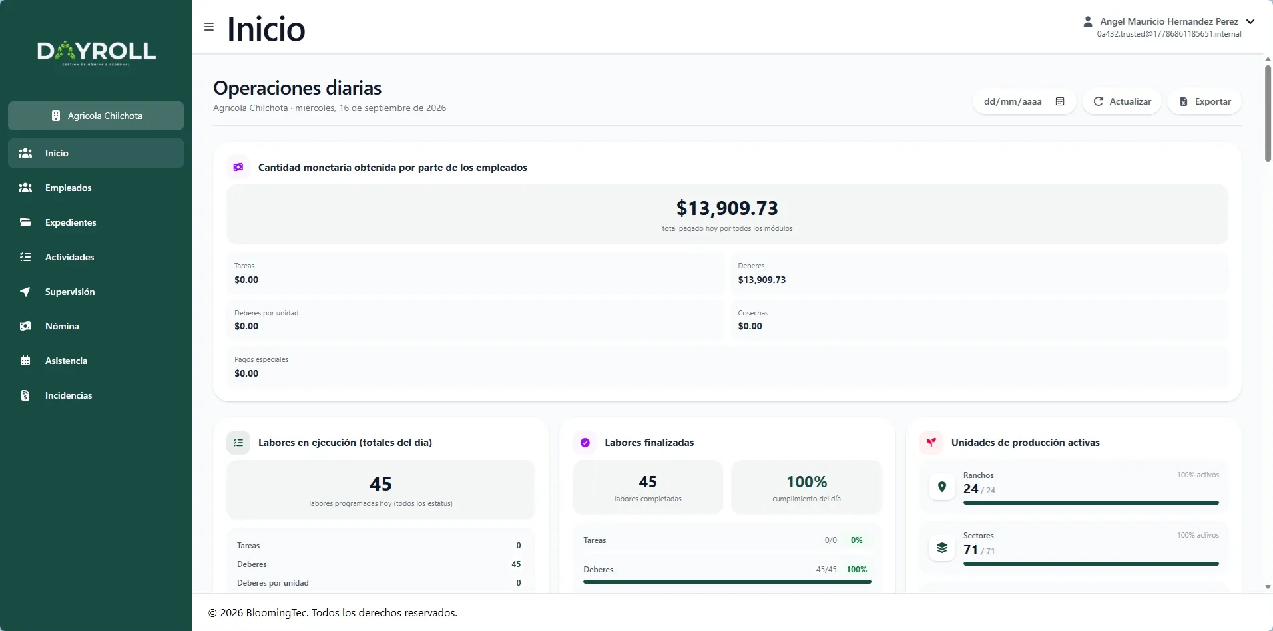Open the Agricola Chilchota company selector

tap(96, 116)
